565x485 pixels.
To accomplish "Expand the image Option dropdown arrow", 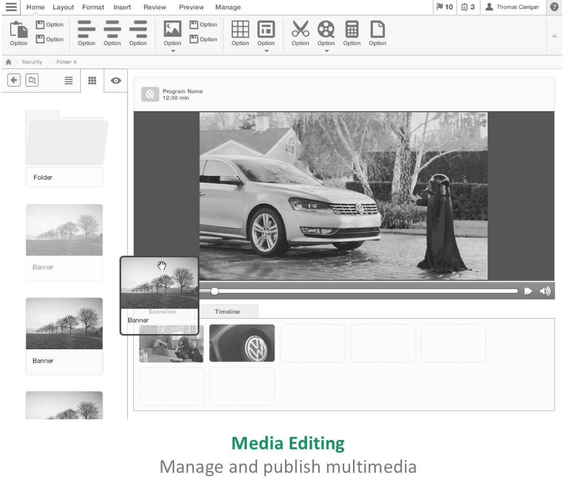I will [x=173, y=51].
